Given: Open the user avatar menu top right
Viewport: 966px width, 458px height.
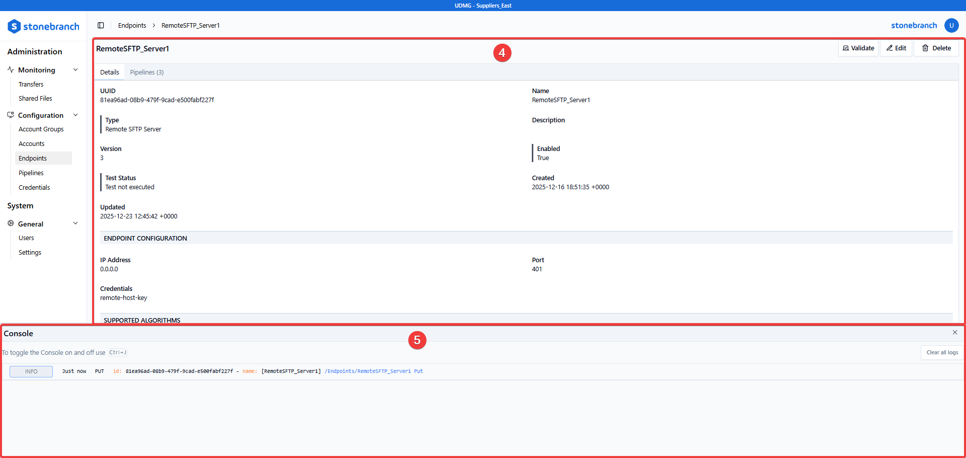Looking at the screenshot, I should (x=951, y=25).
